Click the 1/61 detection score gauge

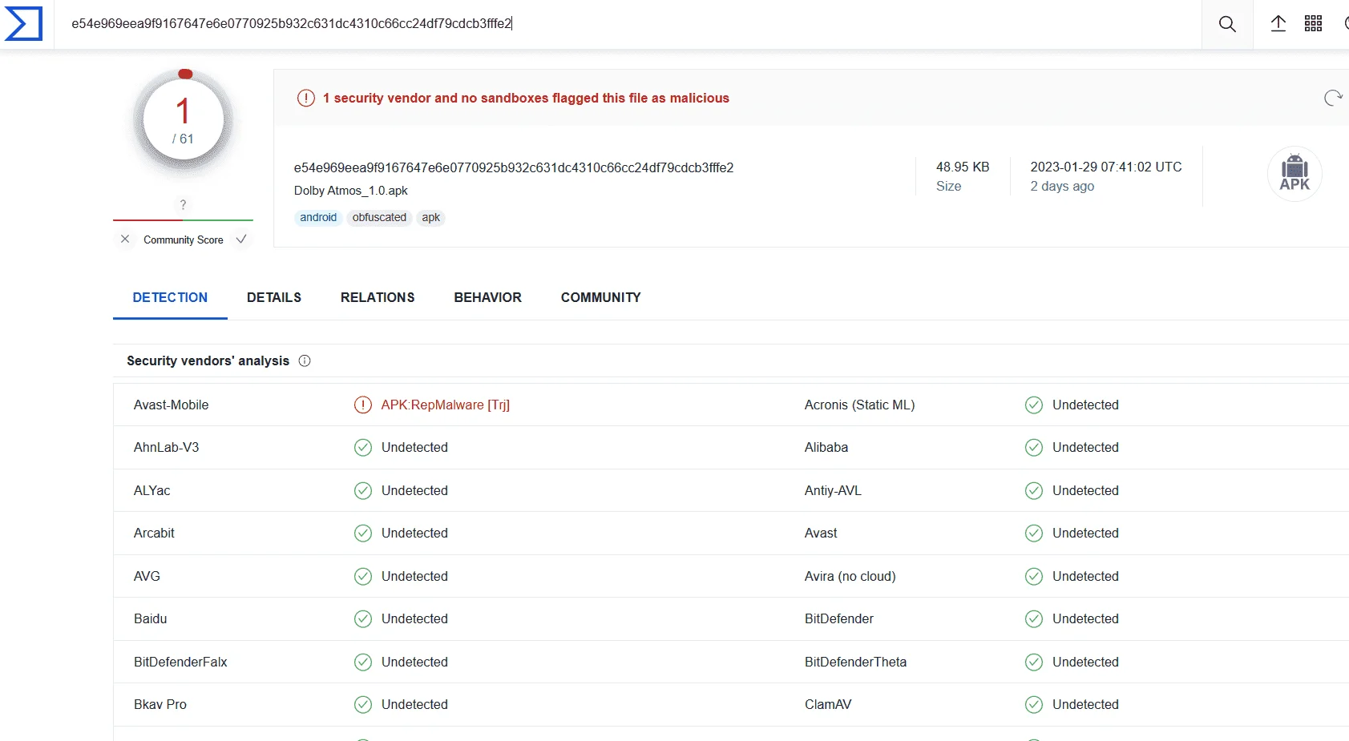(x=184, y=121)
